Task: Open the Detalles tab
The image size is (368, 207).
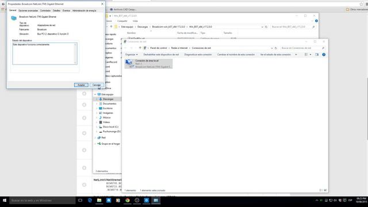Action: tap(56, 10)
